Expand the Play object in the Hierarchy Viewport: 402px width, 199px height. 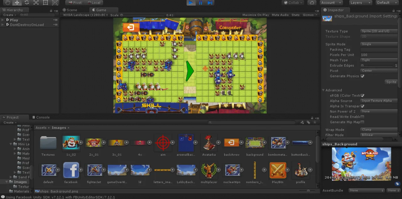coord(3,20)
